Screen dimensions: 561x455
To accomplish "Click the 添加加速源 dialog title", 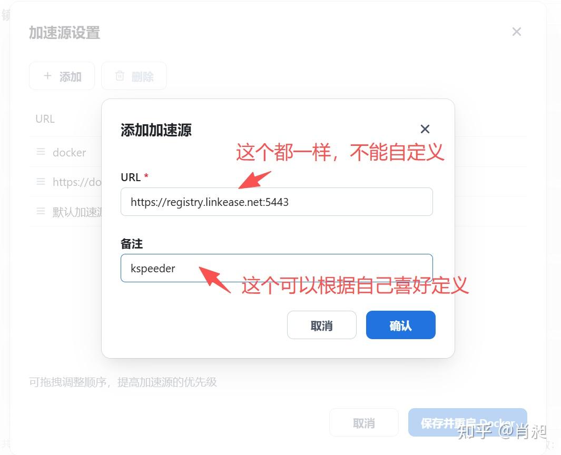I will click(x=156, y=130).
